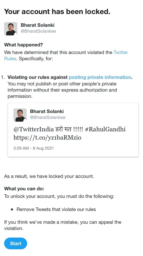Open the https://t.co/yz1baRMzio link
143x256 pixels.
coord(47,138)
